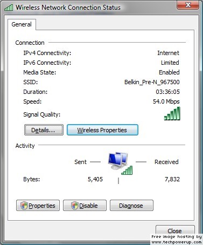
Task: Close the status dialog with Close button
Action: click(175, 230)
